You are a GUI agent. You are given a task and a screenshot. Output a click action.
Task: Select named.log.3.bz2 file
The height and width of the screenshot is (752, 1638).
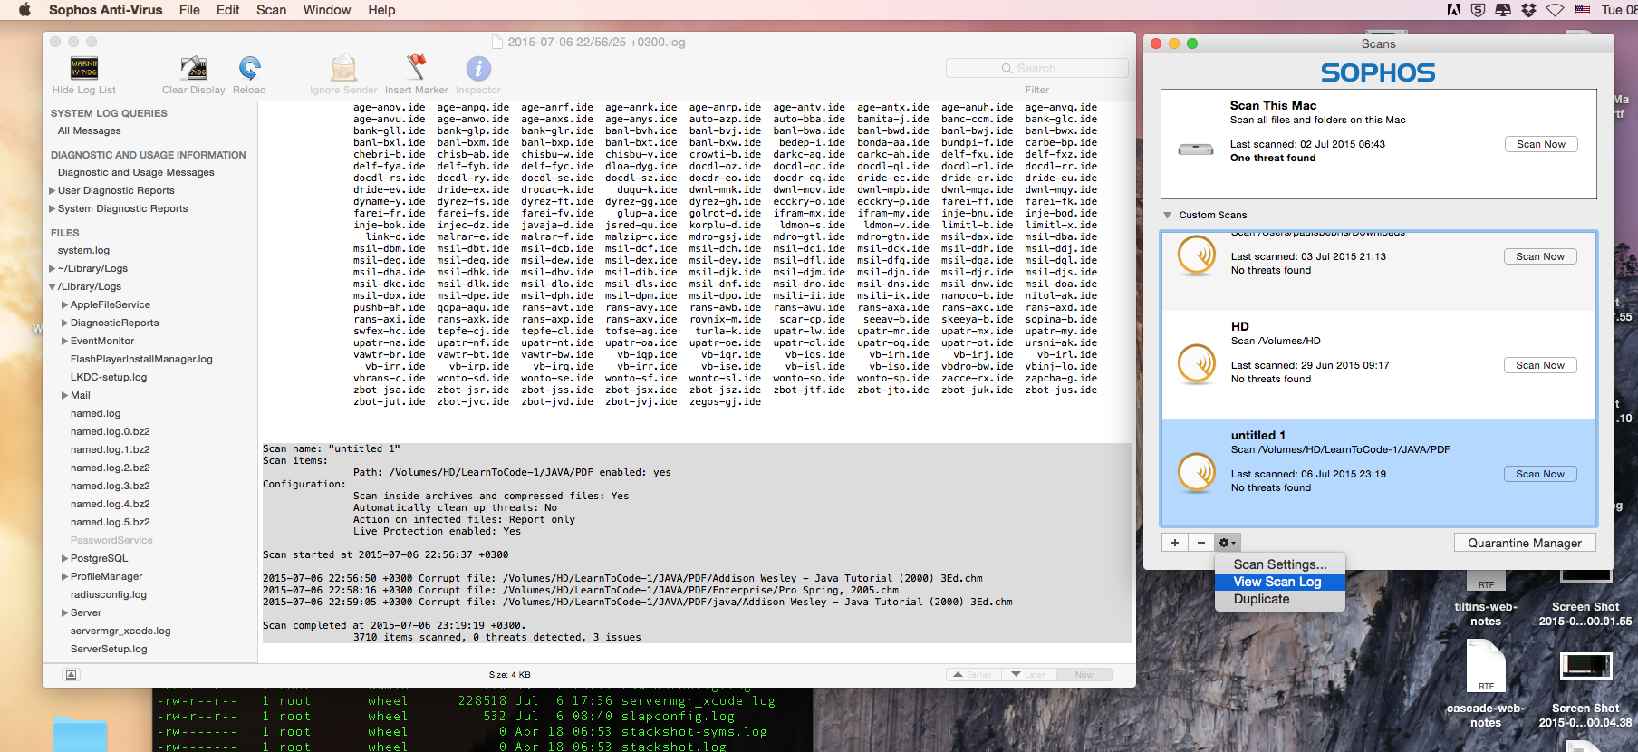[110, 486]
